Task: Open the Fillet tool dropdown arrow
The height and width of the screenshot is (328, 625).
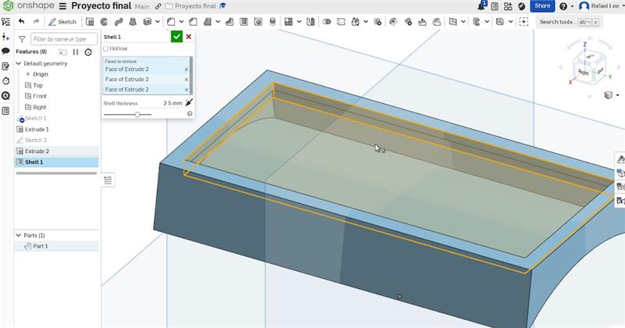Action: (x=181, y=22)
